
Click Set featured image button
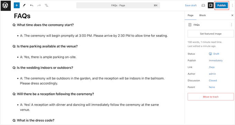[210, 34]
